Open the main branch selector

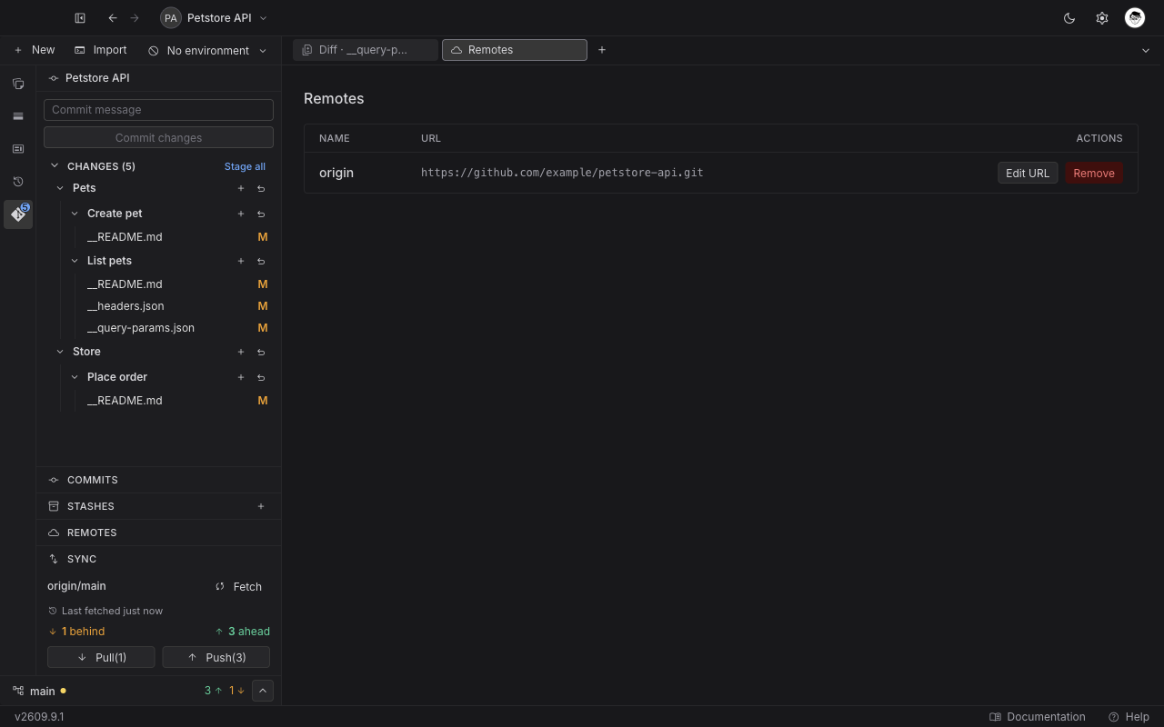(x=39, y=691)
